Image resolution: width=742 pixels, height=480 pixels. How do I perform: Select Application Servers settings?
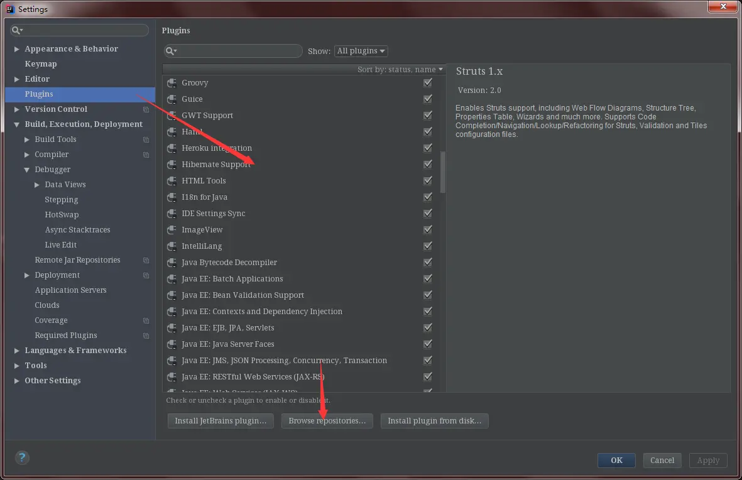pyautogui.click(x=70, y=290)
